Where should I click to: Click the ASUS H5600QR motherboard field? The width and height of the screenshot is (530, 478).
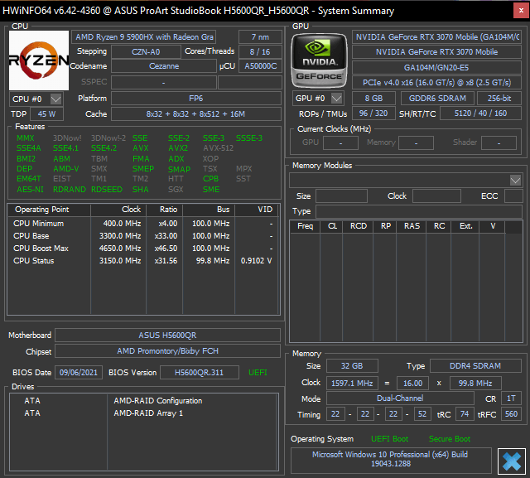[167, 336]
